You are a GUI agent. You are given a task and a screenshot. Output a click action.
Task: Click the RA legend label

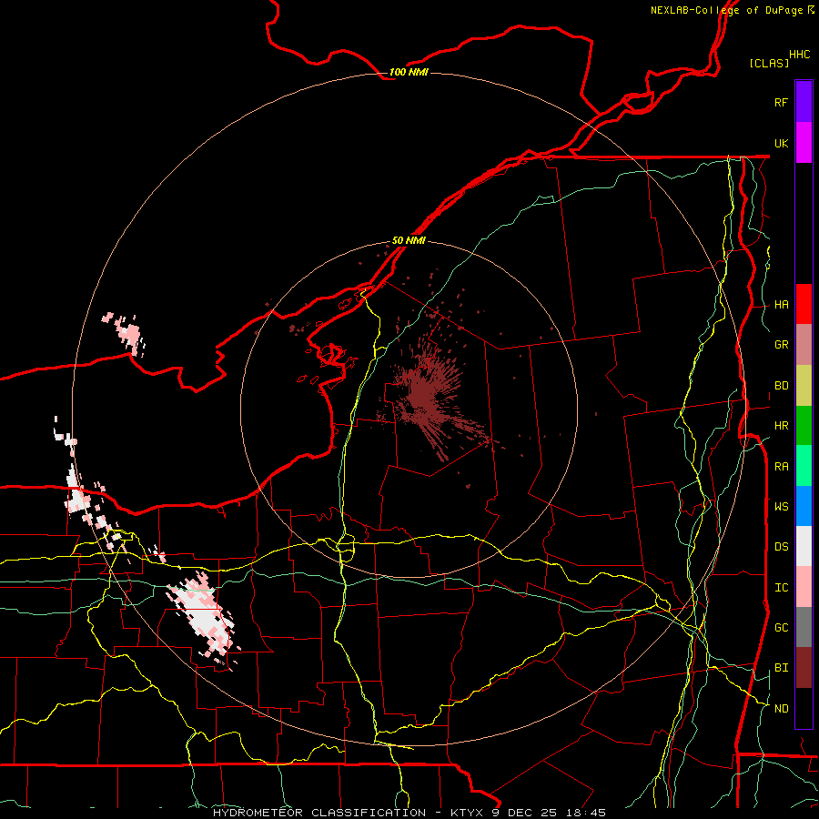(x=781, y=467)
